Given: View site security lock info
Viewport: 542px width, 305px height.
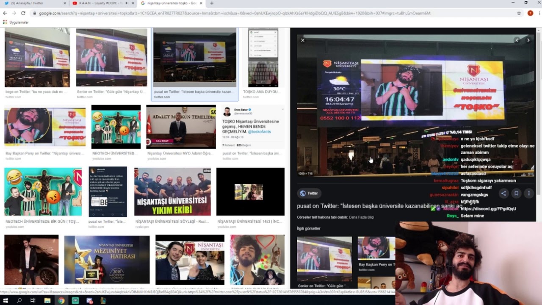Looking at the screenshot, I should point(35,13).
